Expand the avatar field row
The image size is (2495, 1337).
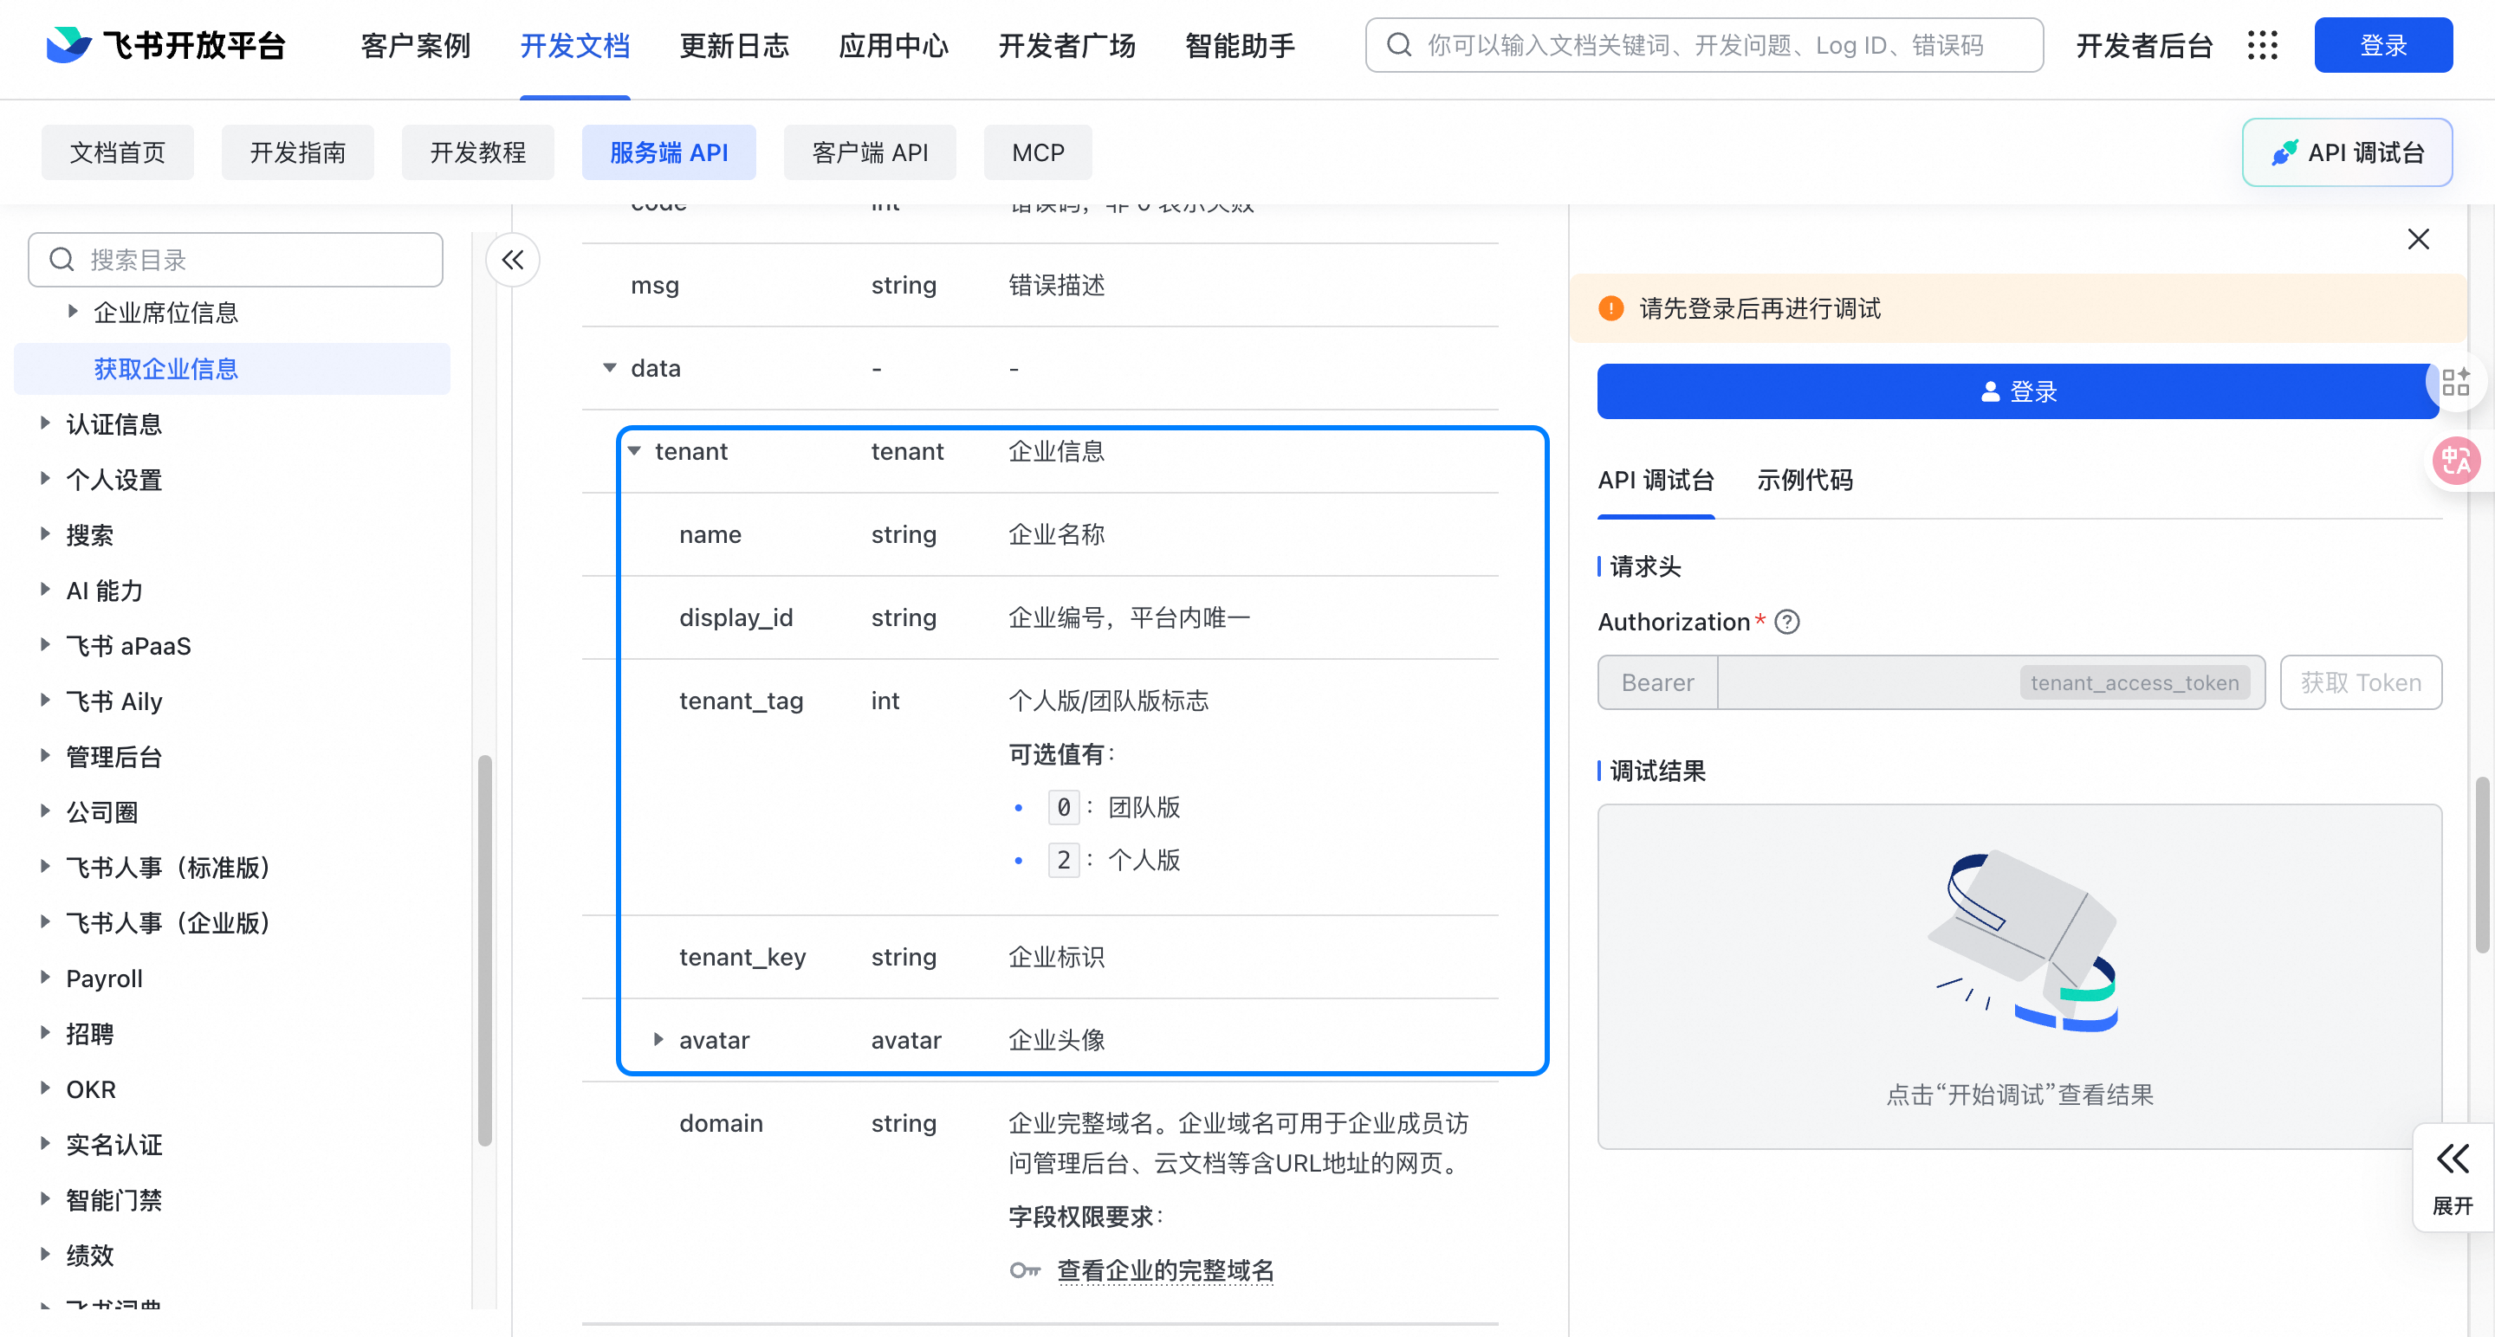[658, 1040]
